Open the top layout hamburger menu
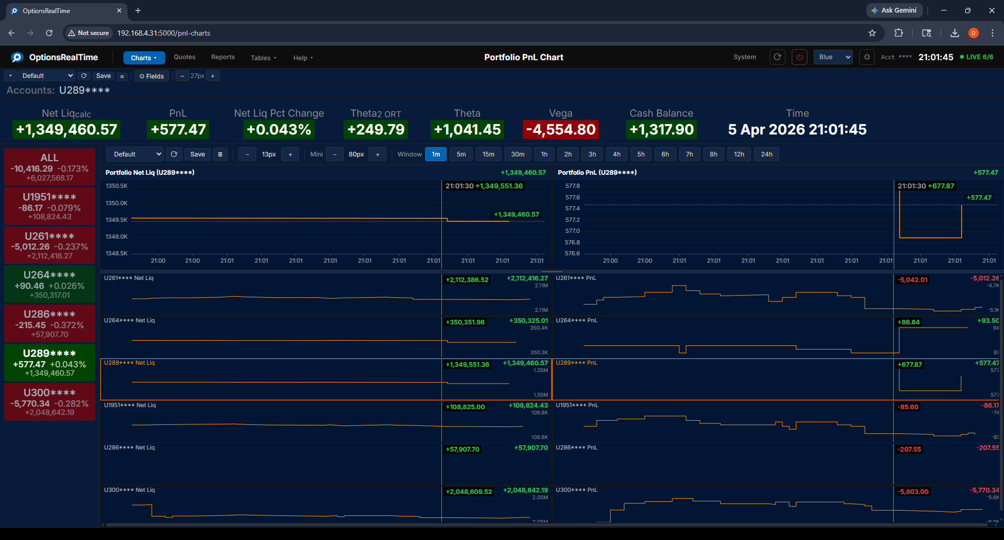 point(122,76)
